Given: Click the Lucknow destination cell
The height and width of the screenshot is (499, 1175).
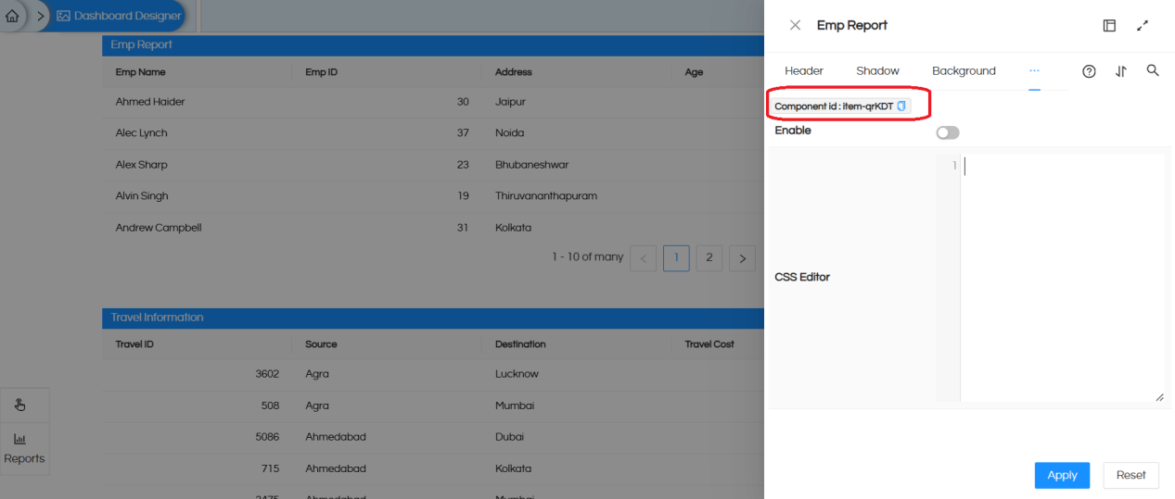Looking at the screenshot, I should [517, 374].
